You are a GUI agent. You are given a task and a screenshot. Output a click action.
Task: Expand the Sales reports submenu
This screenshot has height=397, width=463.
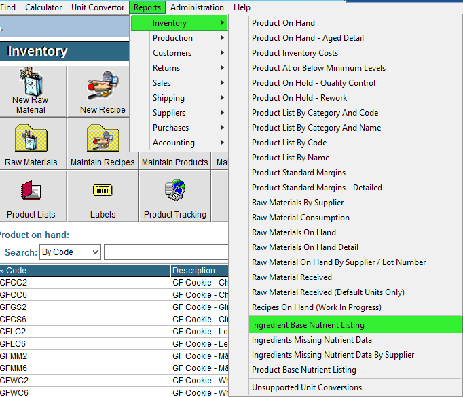(x=179, y=83)
